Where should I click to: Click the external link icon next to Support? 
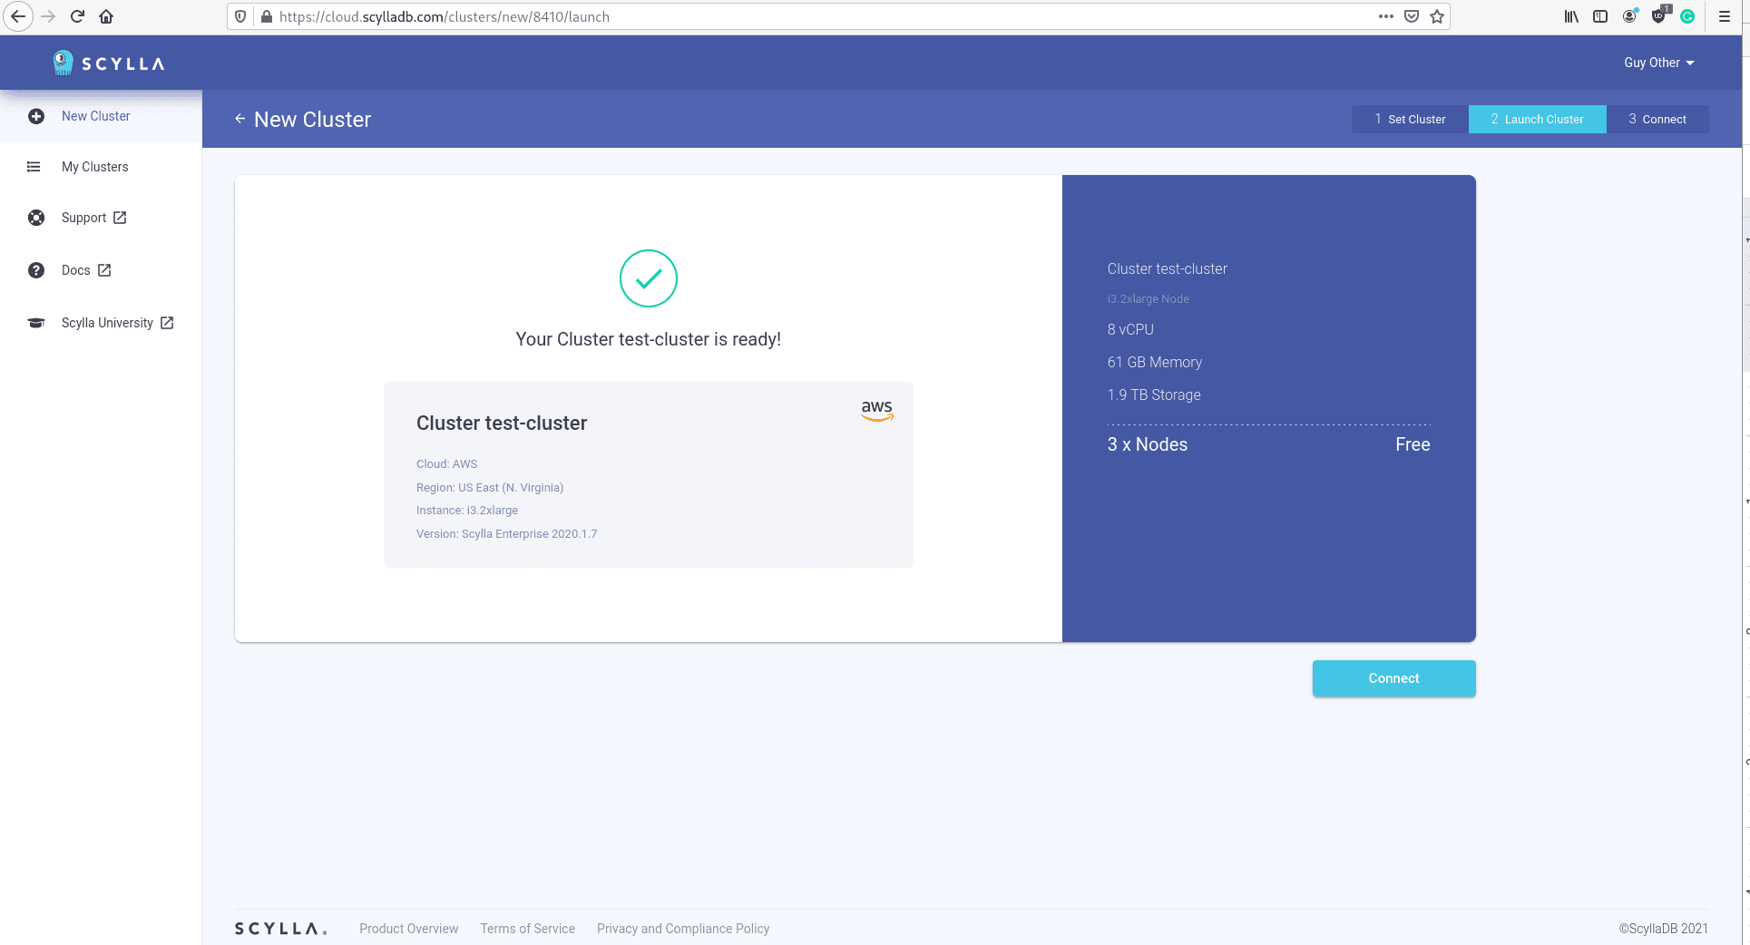[120, 218]
